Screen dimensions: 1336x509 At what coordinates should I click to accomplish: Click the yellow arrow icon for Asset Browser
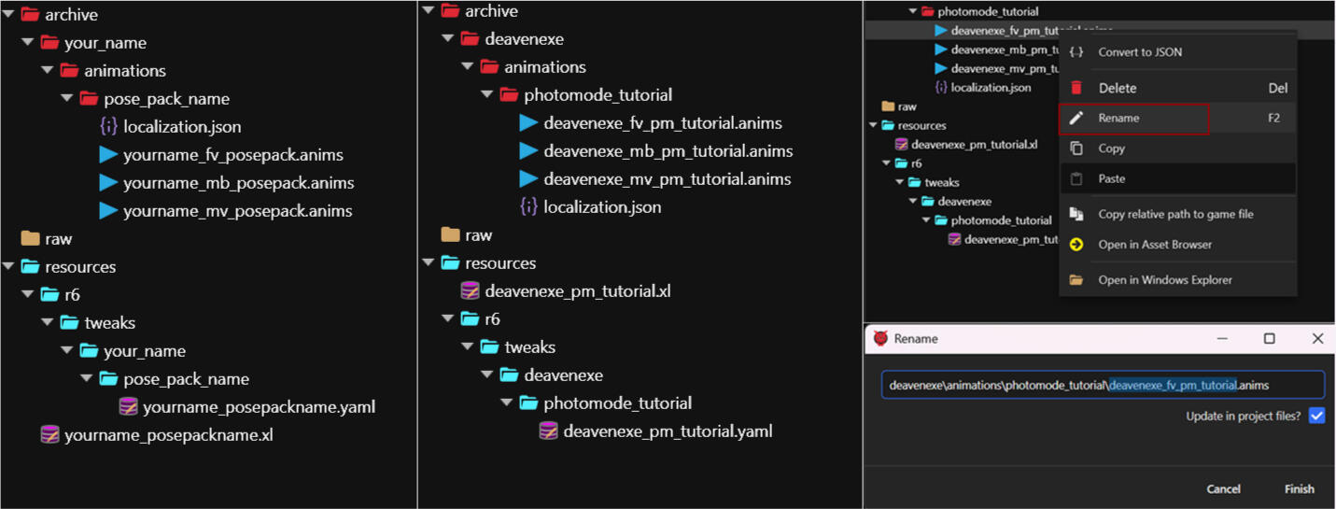[1076, 245]
